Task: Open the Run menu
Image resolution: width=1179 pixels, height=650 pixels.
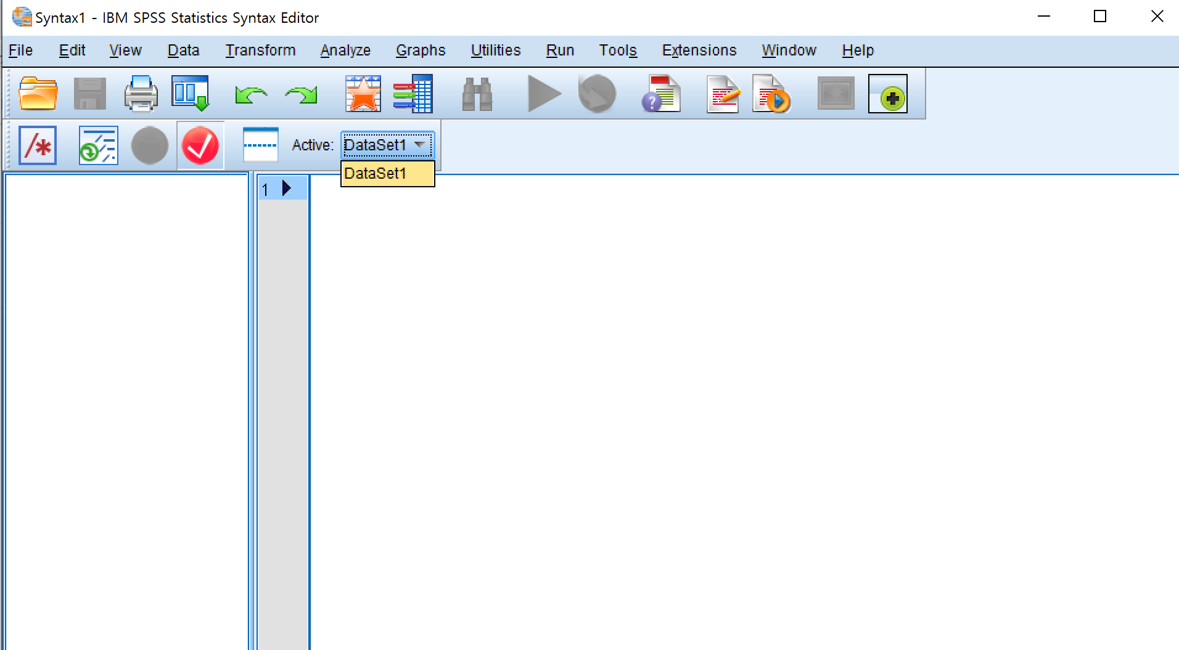Action: [560, 51]
